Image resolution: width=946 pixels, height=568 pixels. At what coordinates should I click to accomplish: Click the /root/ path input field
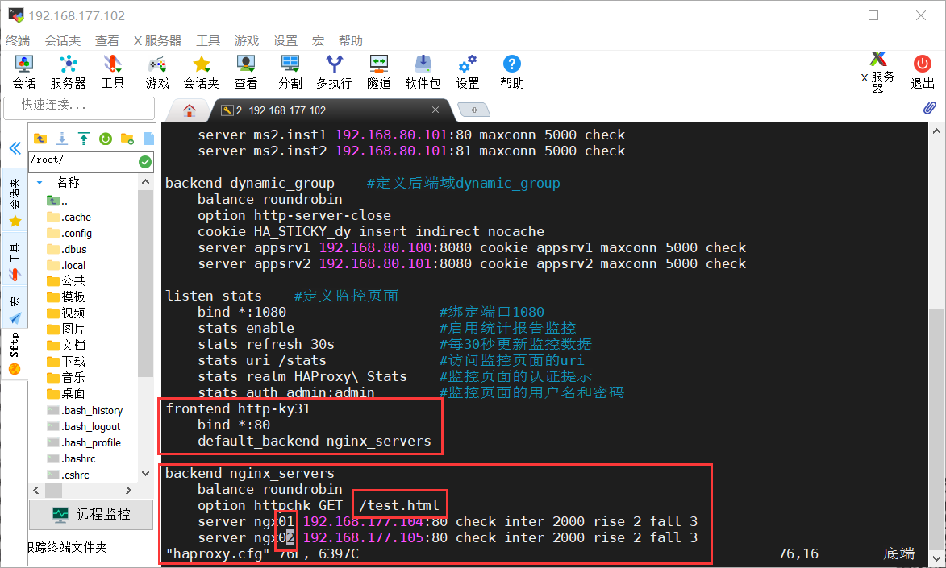click(x=83, y=161)
